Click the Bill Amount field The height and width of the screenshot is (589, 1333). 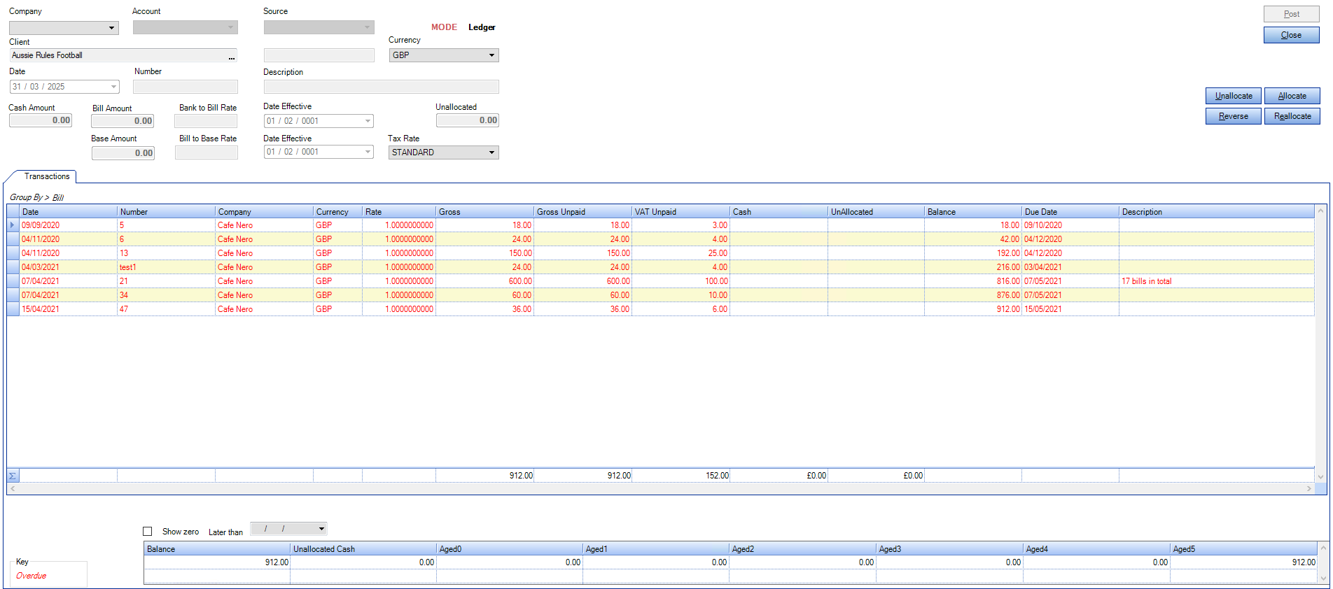tap(123, 121)
